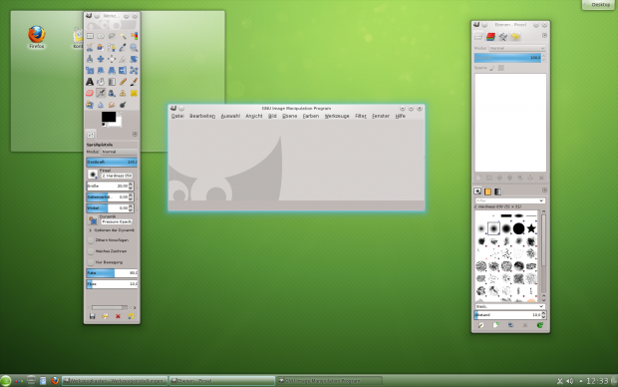Save tool preset button at toolbox bottom

pos(93,316)
